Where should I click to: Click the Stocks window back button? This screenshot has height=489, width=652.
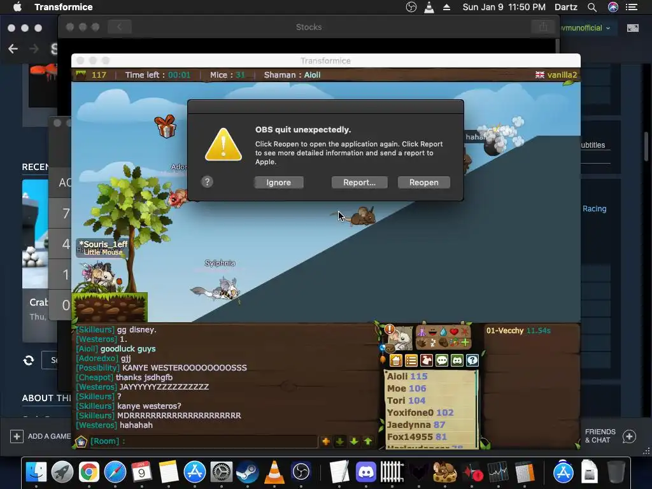[x=119, y=27]
